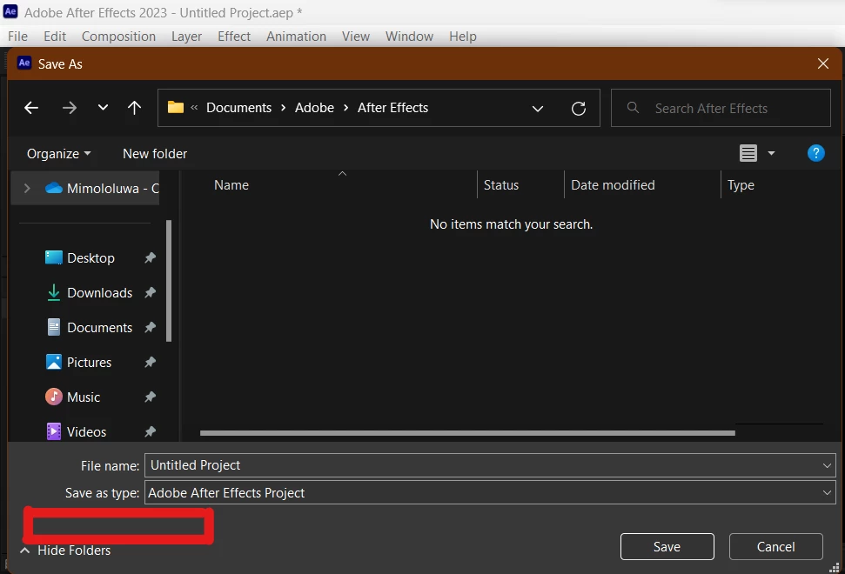Viewport: 845px width, 574px height.
Task: Open the Composition menu
Action: (x=118, y=36)
